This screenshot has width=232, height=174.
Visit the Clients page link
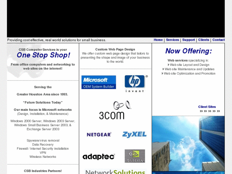click(x=204, y=40)
